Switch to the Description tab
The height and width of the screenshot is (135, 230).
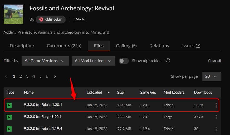click(22, 46)
